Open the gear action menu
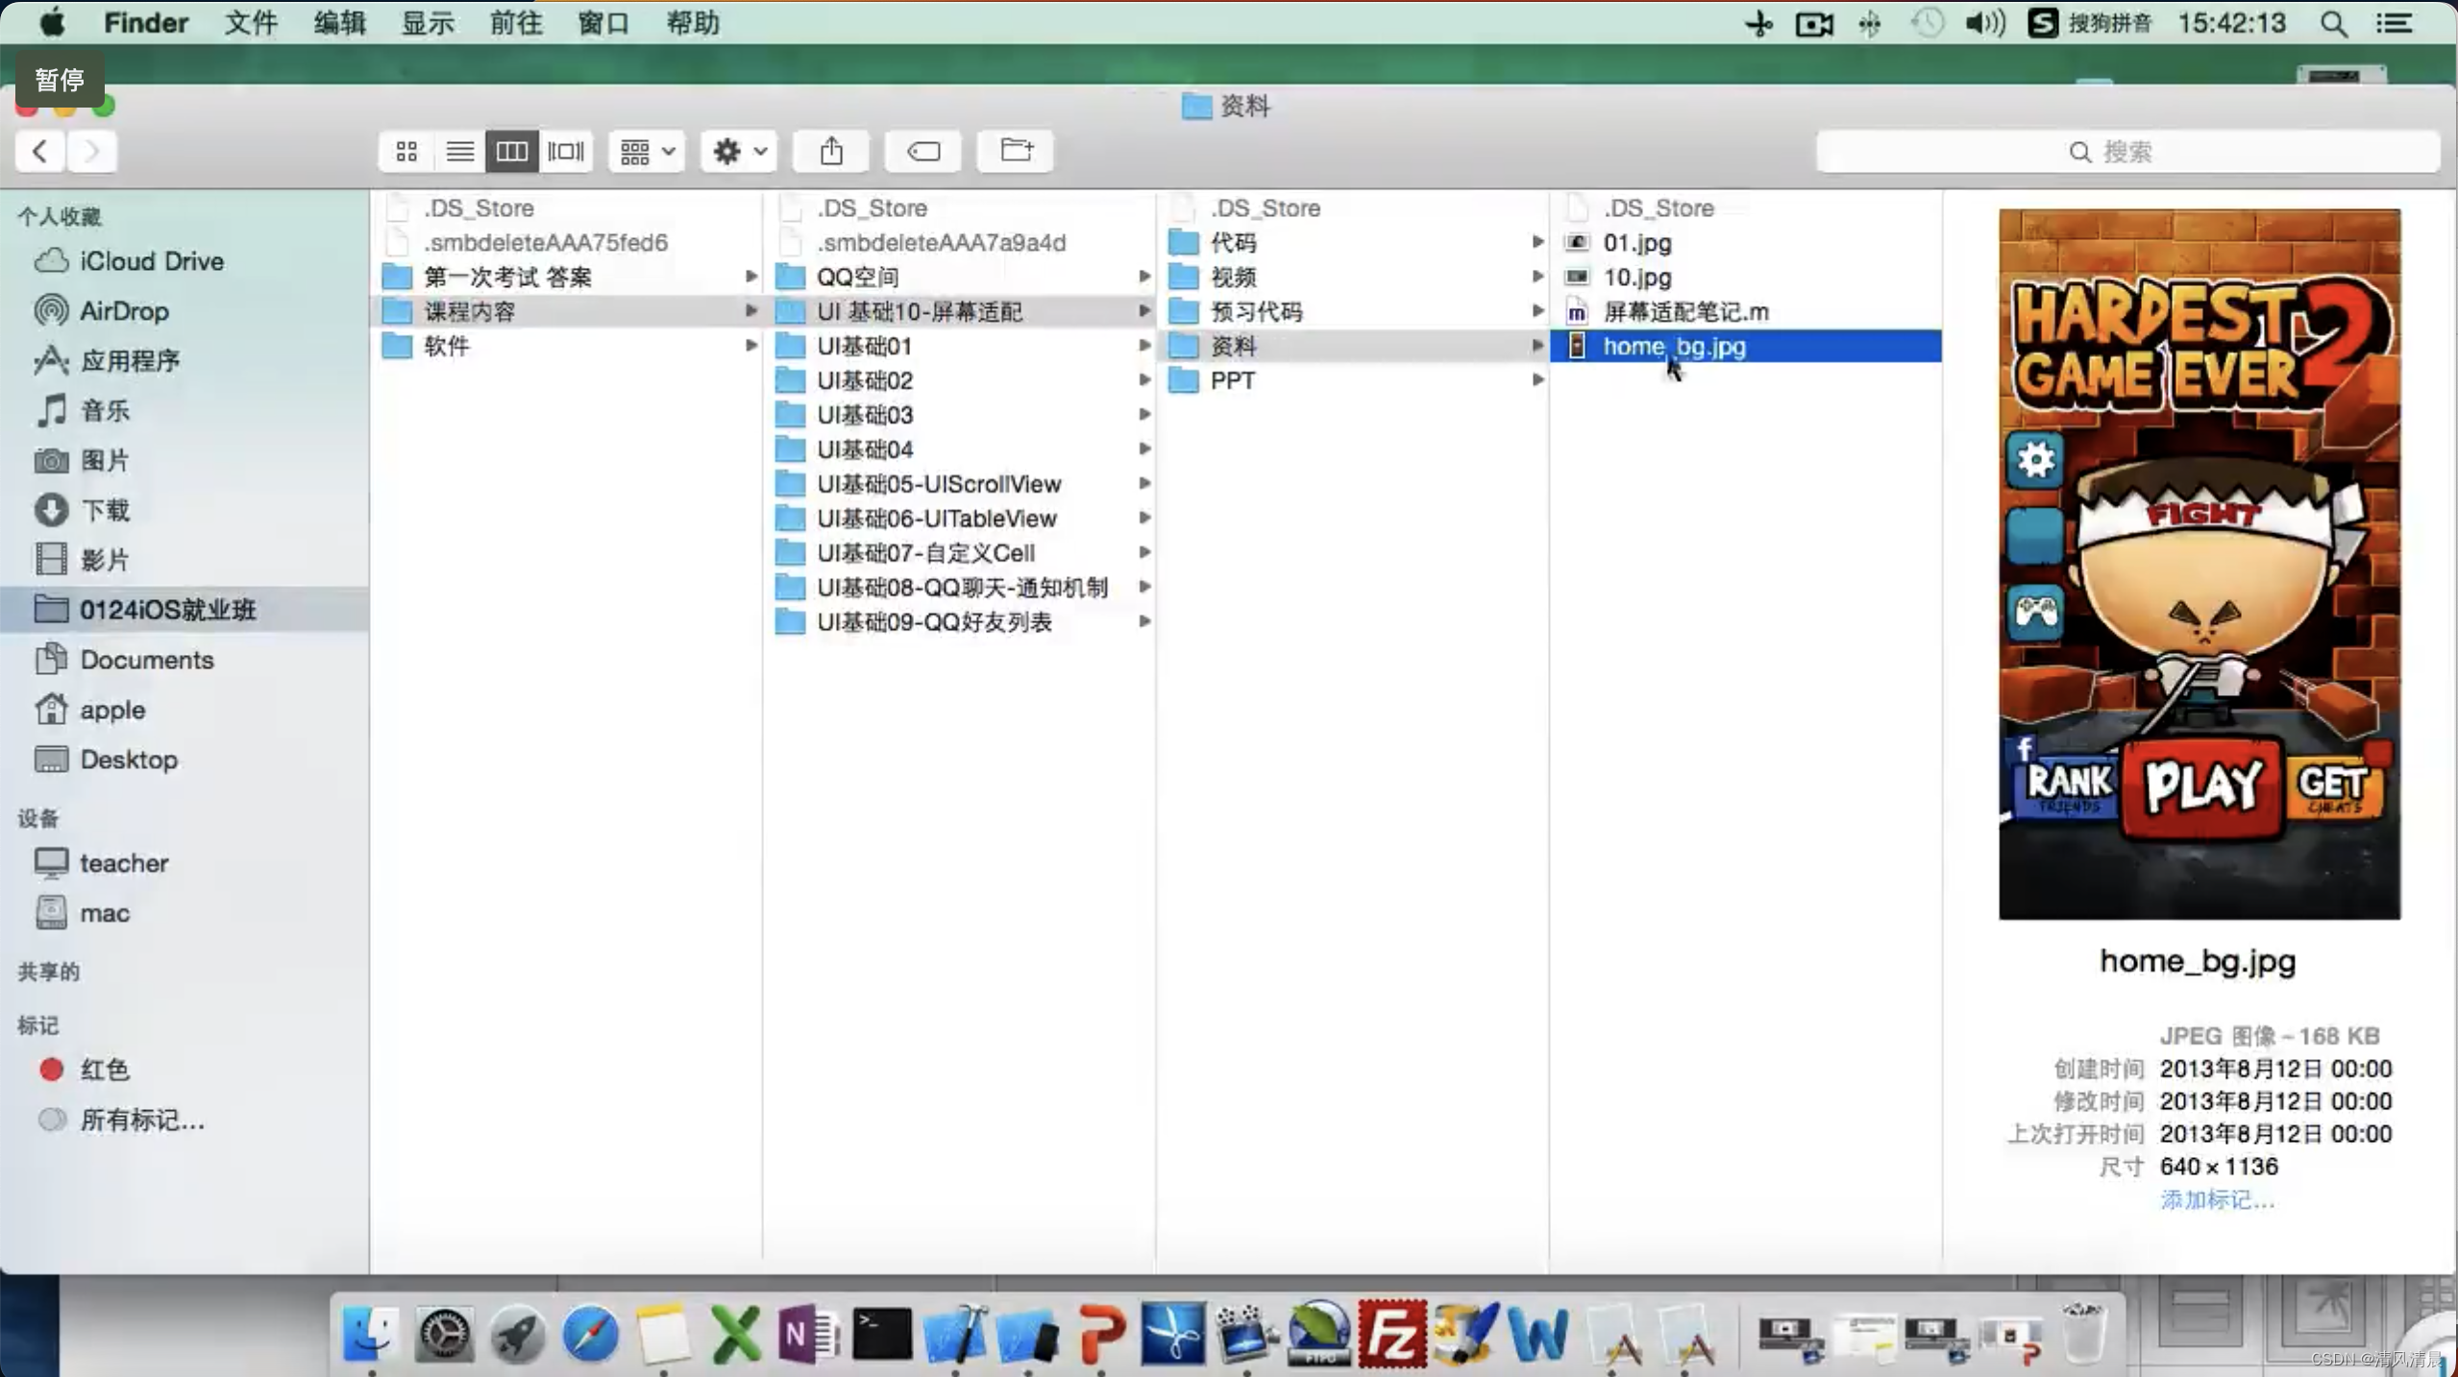 coord(739,152)
